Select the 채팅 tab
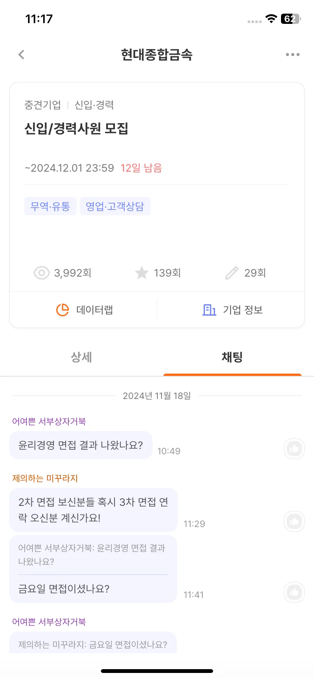The height and width of the screenshot is (679, 314). tap(232, 357)
